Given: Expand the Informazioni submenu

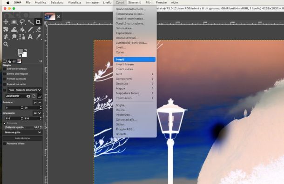Looking at the screenshot, I should [135, 98].
